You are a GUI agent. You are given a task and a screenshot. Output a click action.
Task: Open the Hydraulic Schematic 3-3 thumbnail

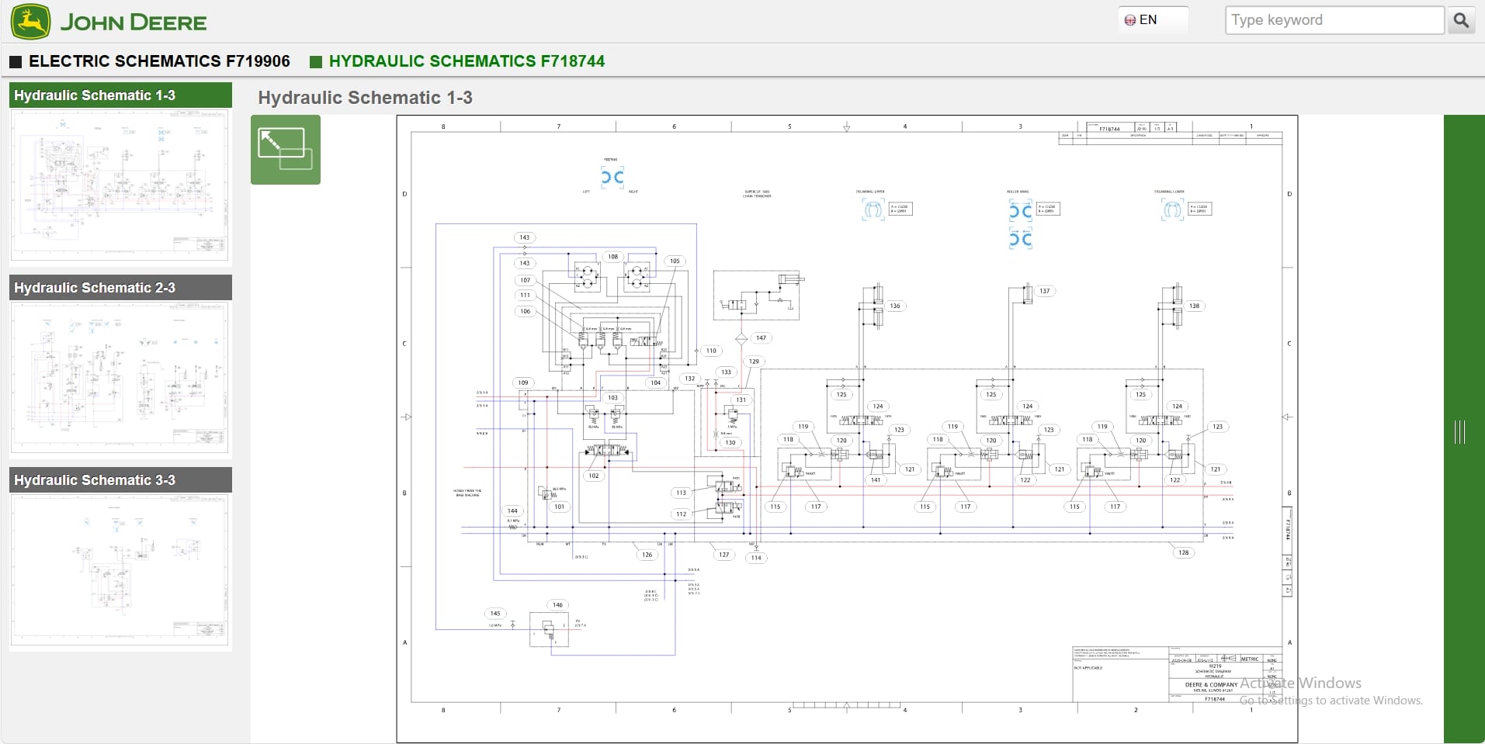click(x=120, y=569)
